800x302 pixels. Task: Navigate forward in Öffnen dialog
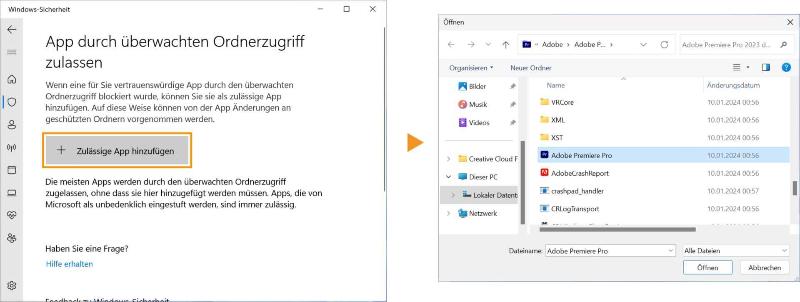[471, 44]
